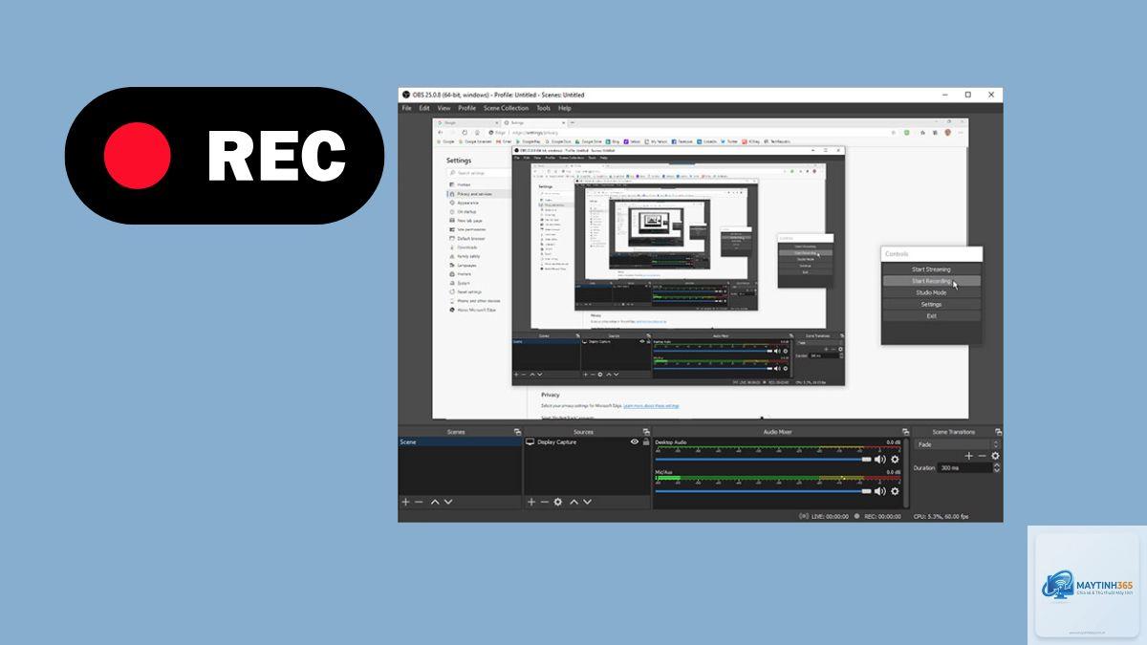Remove transition with minus icon
Viewport: 1147px width, 645px height.
click(982, 456)
